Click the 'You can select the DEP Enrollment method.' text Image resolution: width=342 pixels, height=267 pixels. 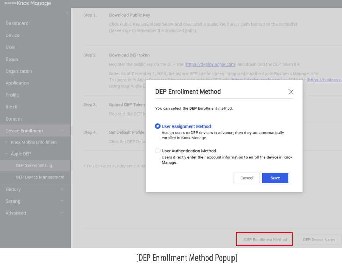pyautogui.click(x=194, y=108)
